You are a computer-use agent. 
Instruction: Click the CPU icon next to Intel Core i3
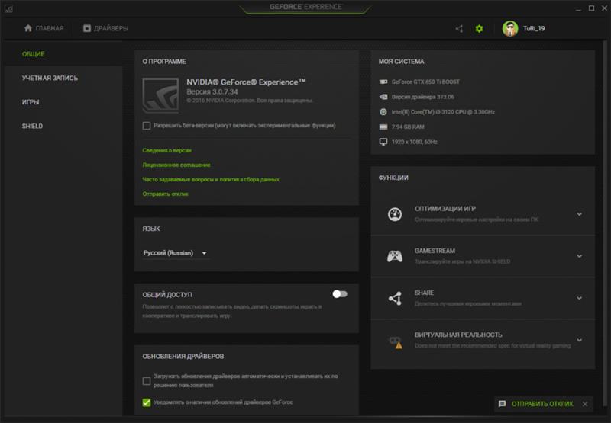pyautogui.click(x=383, y=112)
